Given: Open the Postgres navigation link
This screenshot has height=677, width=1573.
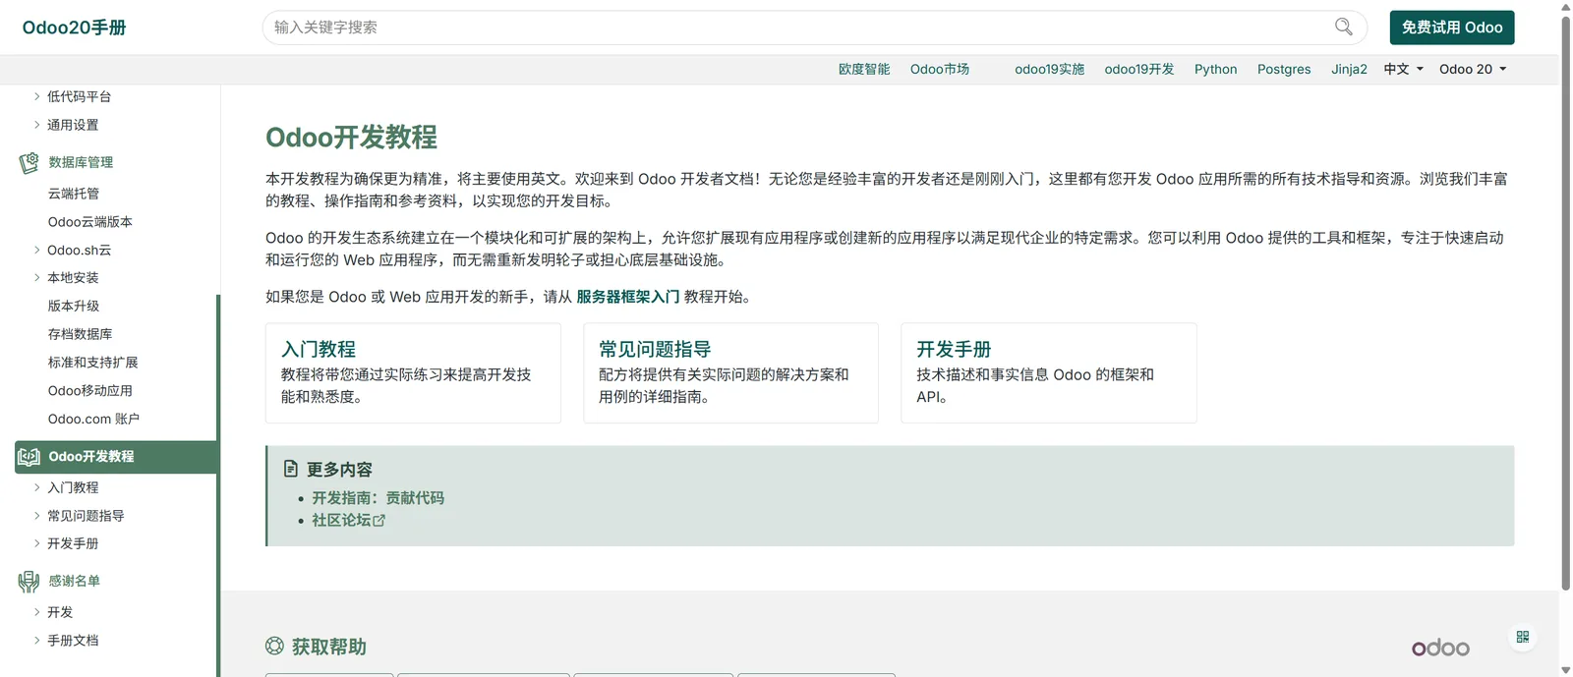Looking at the screenshot, I should (x=1284, y=69).
